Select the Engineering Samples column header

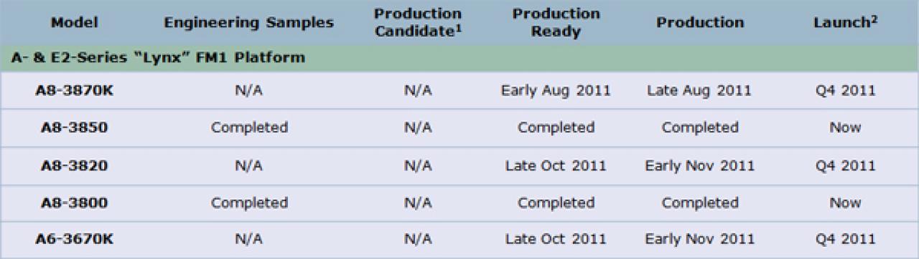[249, 22]
